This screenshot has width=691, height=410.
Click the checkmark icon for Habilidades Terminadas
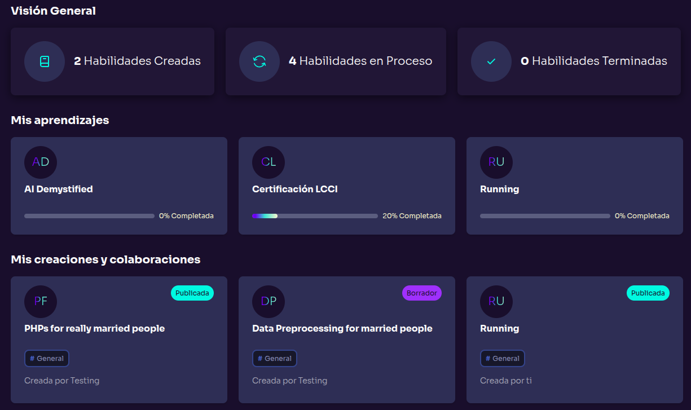491,61
